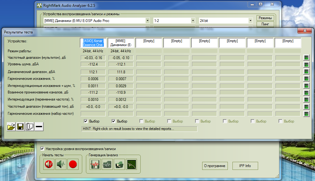Viewport: 315px width, 181px height.
Task: Uncheck Выбор under the Xonar Essence One column
Action: 86,121
